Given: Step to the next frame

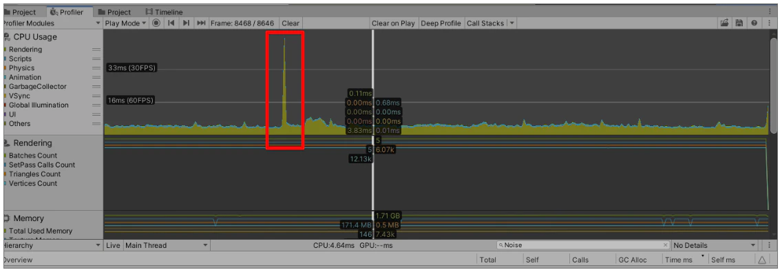Looking at the screenshot, I should tap(186, 23).
